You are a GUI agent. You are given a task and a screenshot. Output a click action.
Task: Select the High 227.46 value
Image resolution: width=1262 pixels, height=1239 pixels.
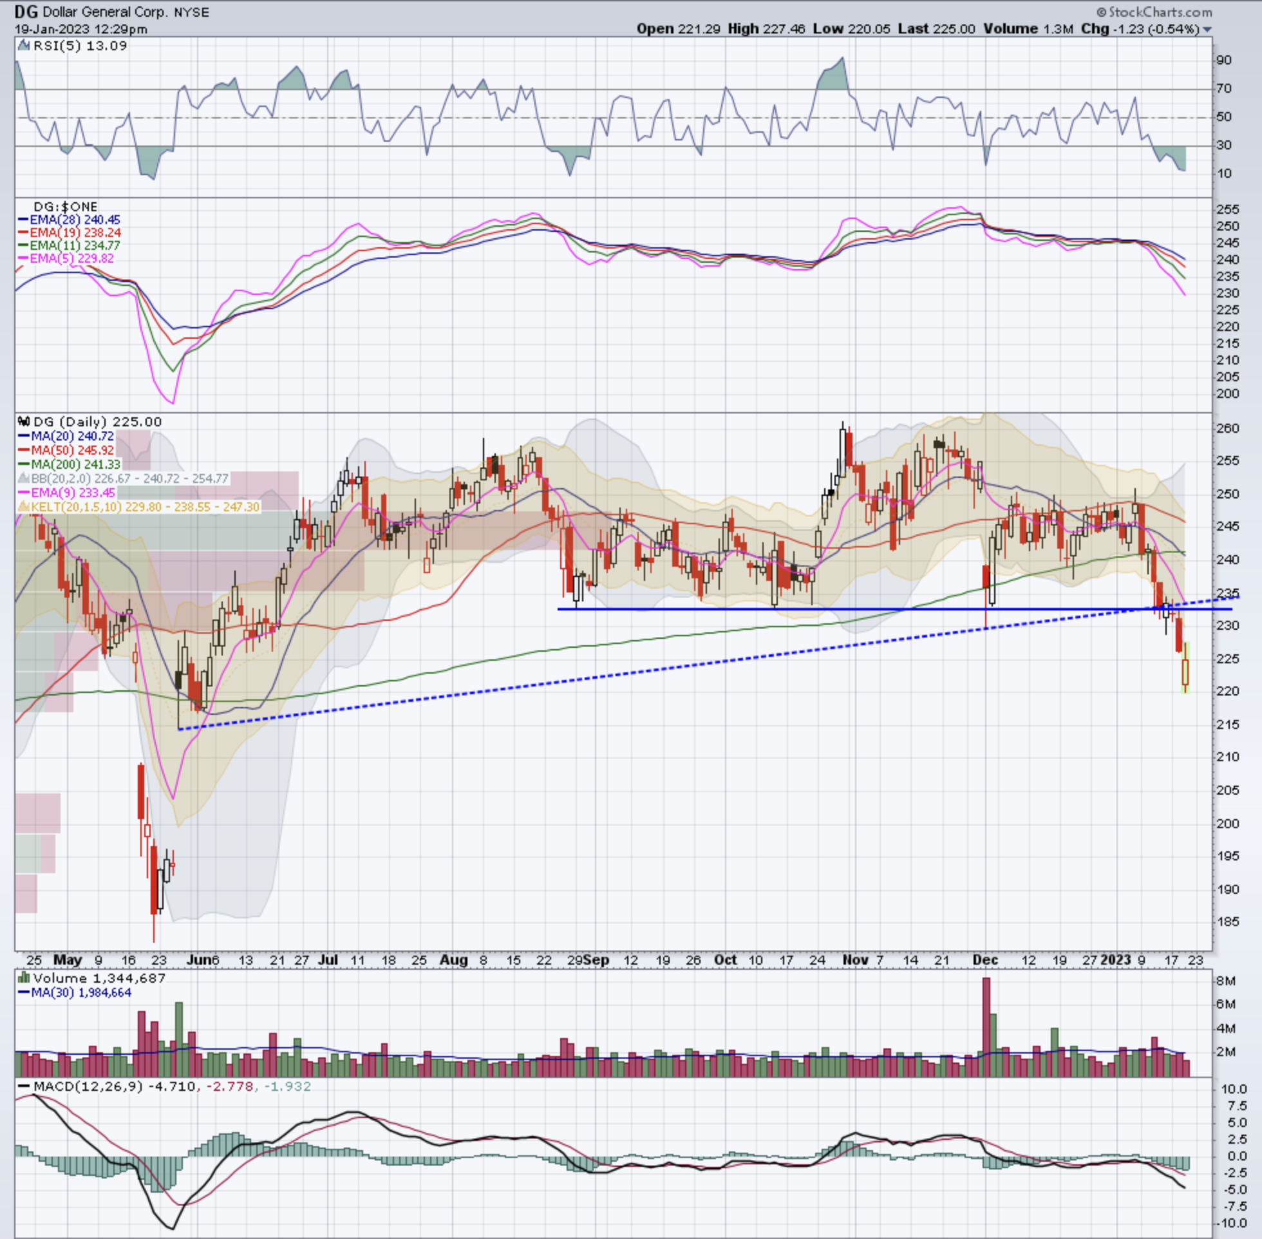(x=766, y=28)
